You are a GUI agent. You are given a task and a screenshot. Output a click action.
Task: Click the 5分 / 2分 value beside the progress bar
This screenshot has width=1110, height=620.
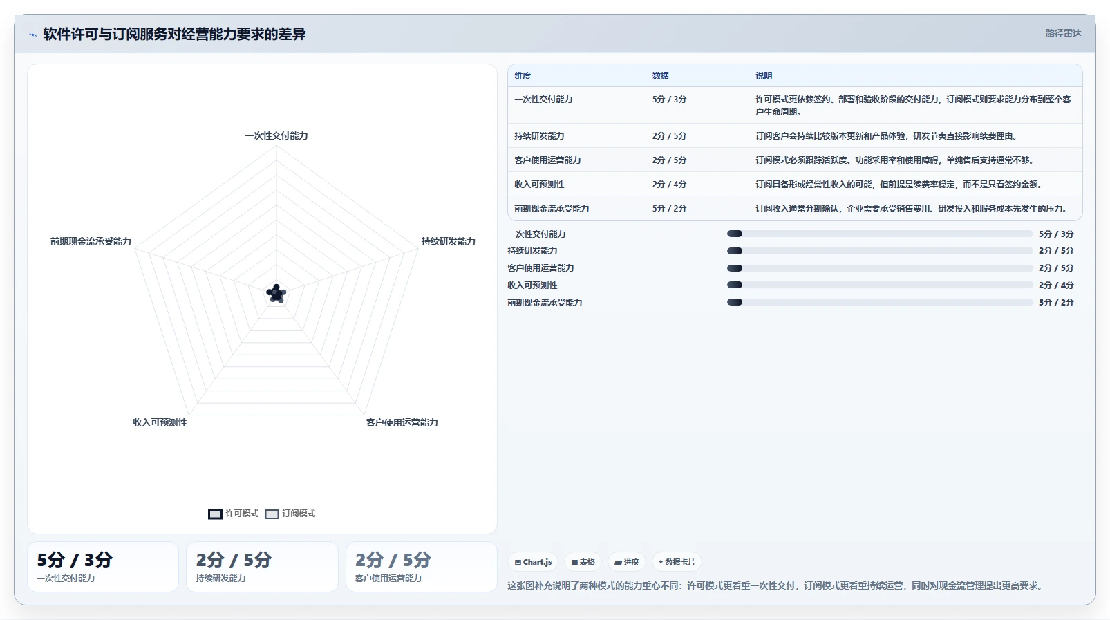tap(1056, 303)
